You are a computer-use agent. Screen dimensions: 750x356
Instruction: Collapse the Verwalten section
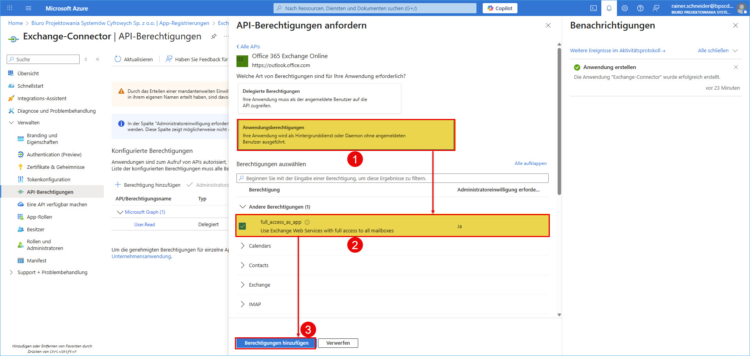click(11, 122)
